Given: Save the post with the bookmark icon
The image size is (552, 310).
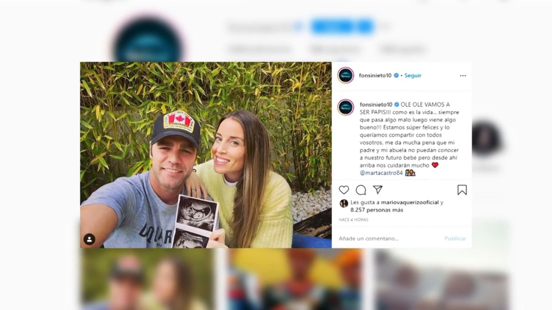Looking at the screenshot, I should [x=462, y=190].
